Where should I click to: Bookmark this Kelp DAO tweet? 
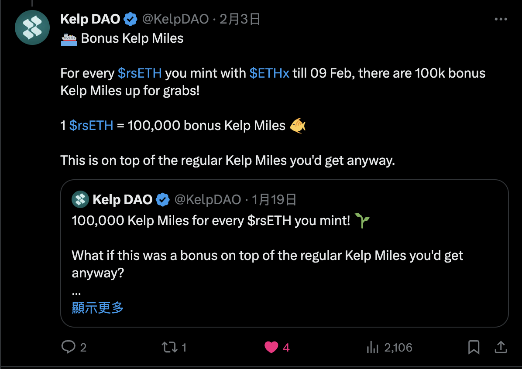(x=474, y=347)
